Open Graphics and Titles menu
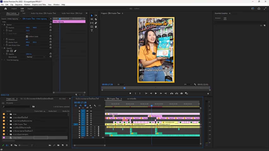Viewport: 269px width, 151px height. (39, 5)
